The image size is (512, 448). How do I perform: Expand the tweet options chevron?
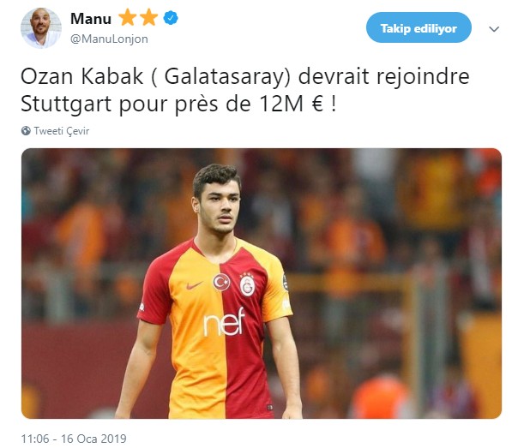click(x=494, y=29)
